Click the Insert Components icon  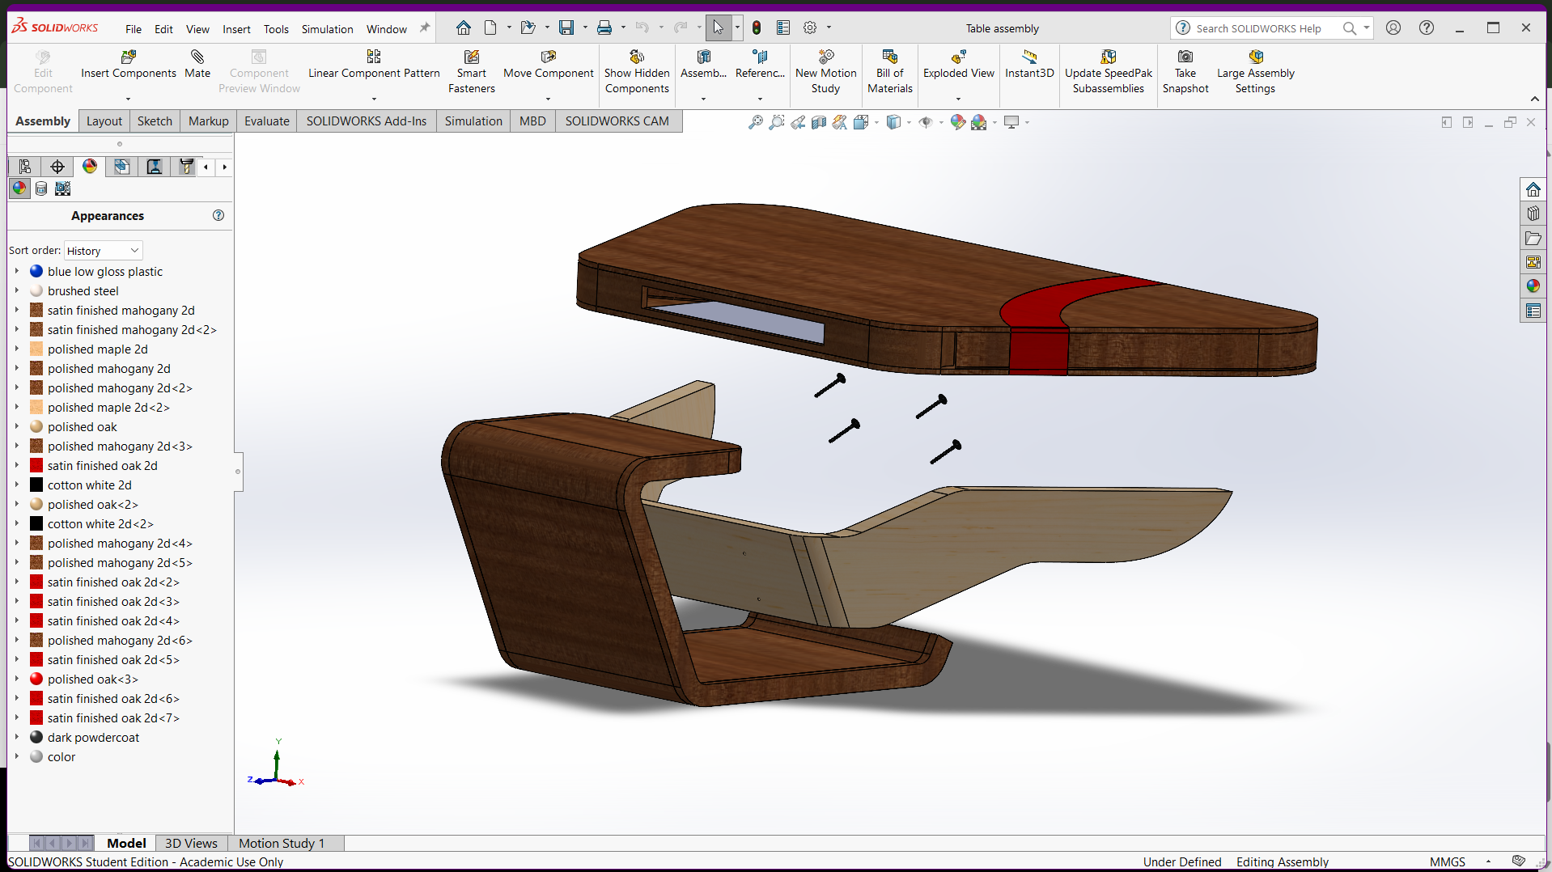click(x=128, y=57)
